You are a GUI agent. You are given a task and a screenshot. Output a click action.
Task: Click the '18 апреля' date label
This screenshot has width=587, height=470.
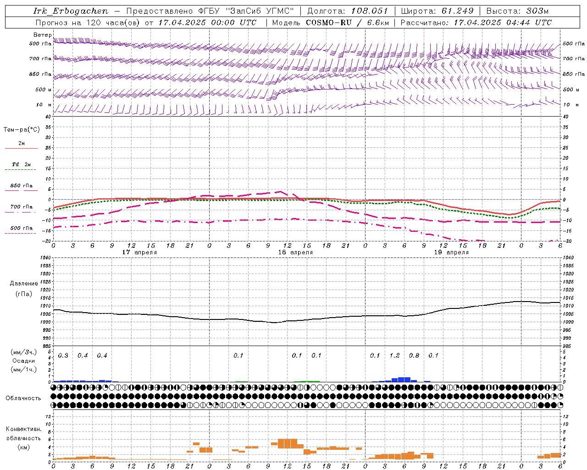point(295,252)
